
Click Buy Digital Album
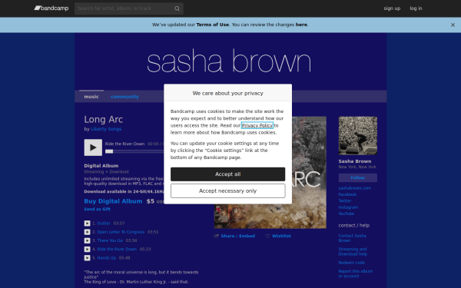point(113,201)
